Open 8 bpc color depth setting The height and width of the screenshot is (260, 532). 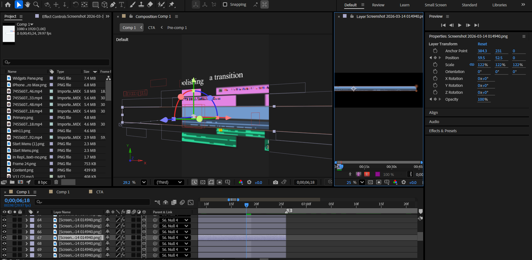pos(42,182)
